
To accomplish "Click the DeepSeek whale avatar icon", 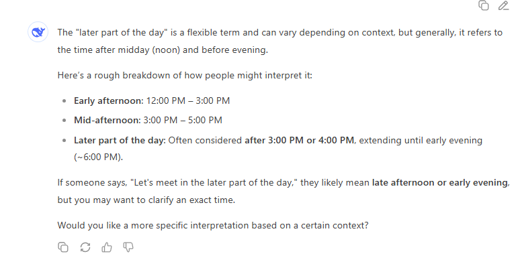I will coord(38,32).
